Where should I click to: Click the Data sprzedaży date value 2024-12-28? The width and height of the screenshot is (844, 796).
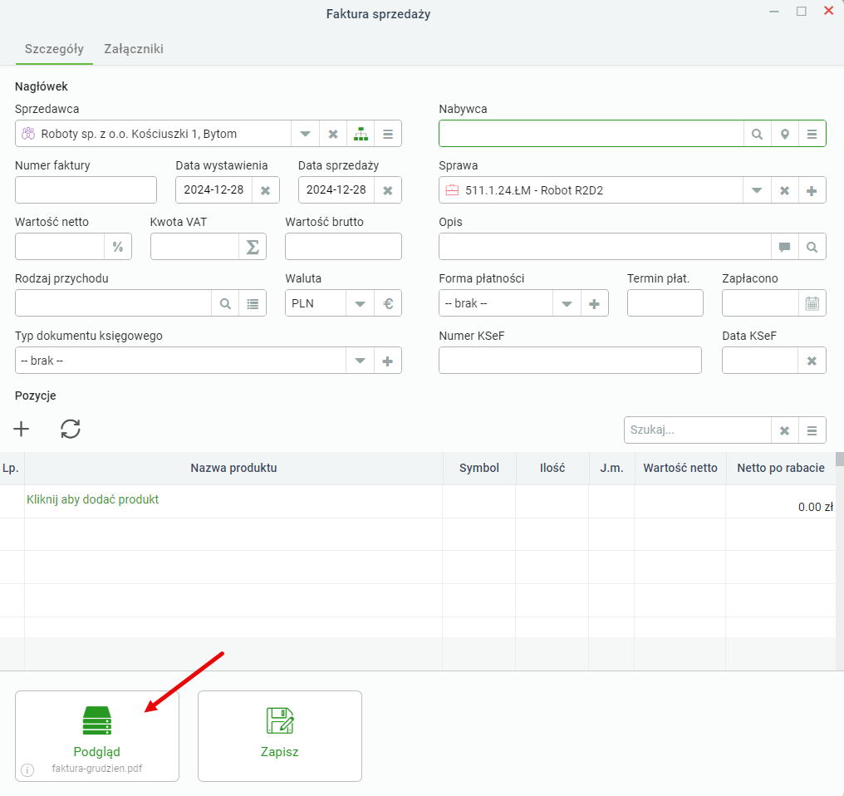click(336, 190)
